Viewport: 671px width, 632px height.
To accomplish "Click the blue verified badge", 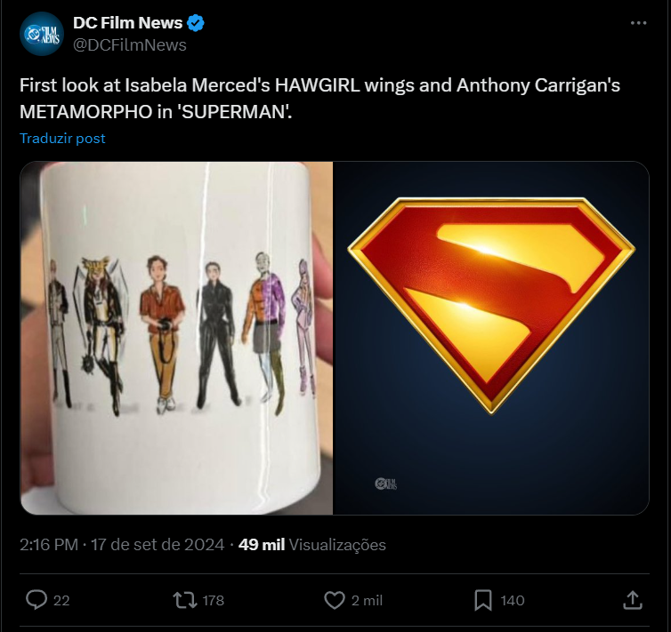I will click(198, 23).
